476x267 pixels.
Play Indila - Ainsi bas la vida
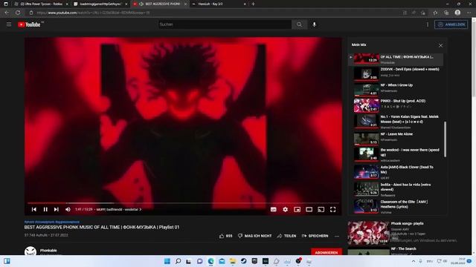point(396,189)
